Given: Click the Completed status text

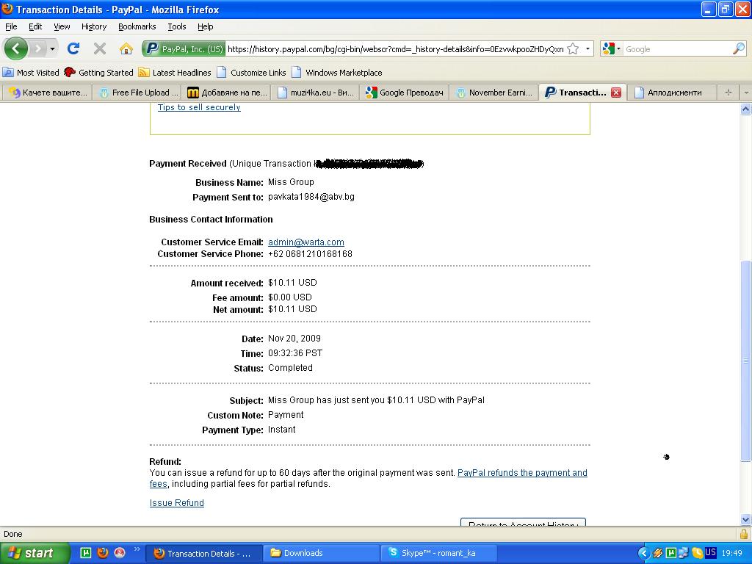Looking at the screenshot, I should click(290, 368).
